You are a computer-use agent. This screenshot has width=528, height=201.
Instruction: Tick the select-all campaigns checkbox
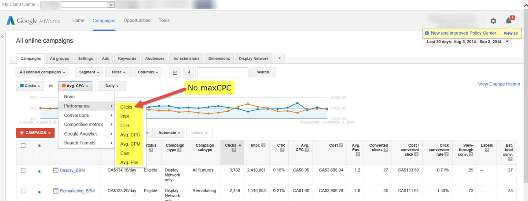[23, 145]
